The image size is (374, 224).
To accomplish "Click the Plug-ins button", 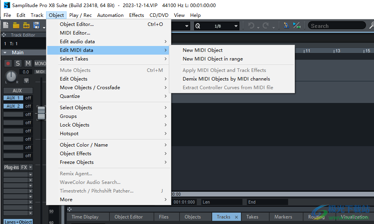I will [11, 167].
